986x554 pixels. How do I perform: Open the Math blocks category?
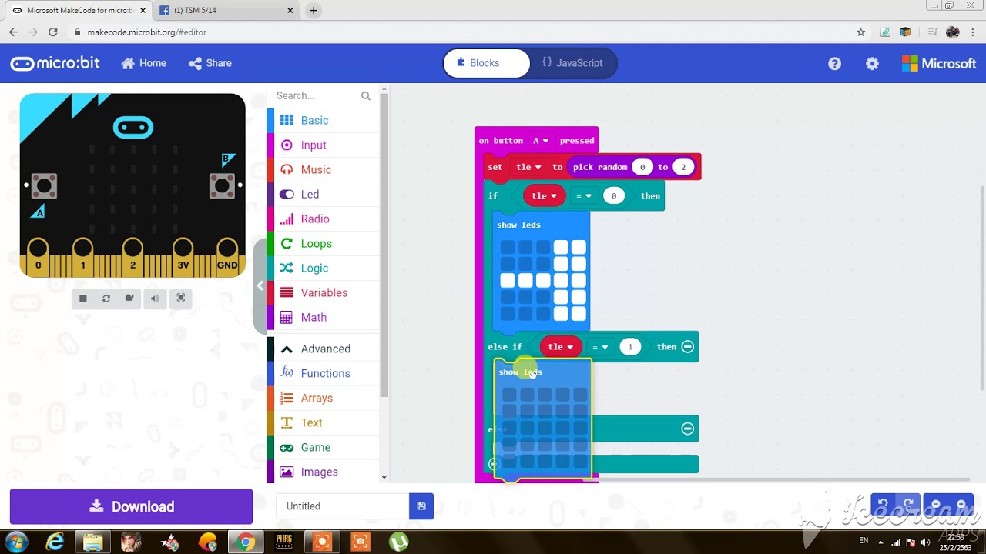coord(324,317)
